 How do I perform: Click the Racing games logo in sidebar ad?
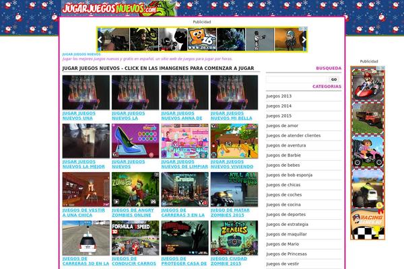tap(368, 220)
